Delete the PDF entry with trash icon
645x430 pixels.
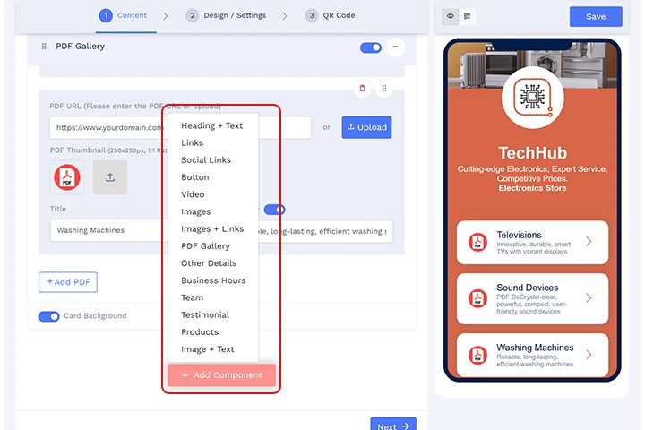coord(363,88)
